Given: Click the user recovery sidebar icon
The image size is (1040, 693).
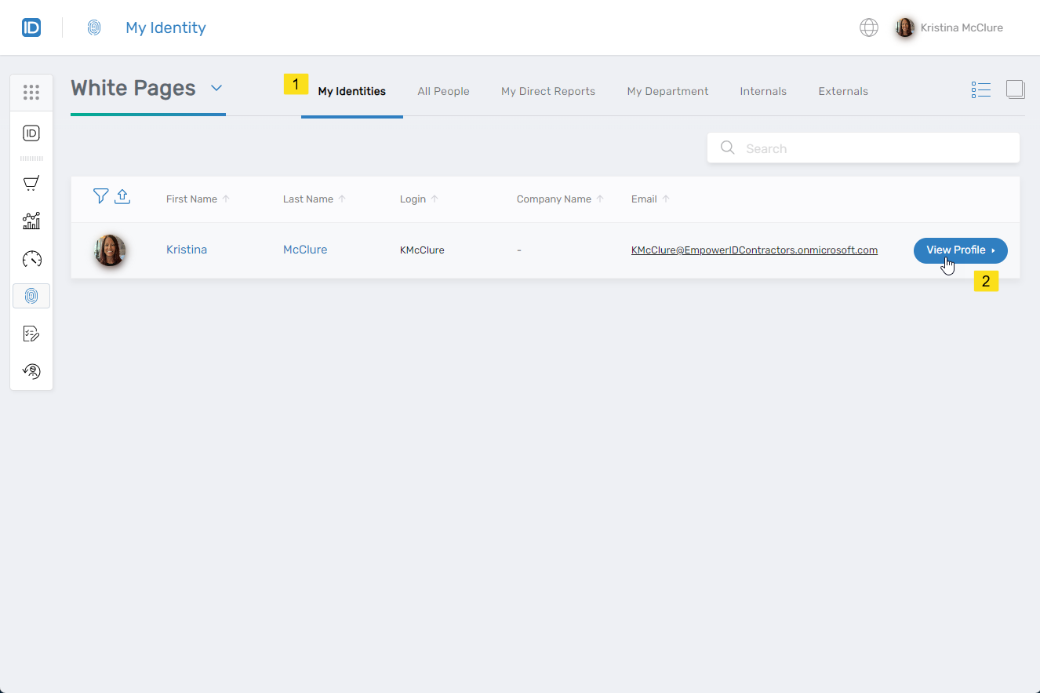Looking at the screenshot, I should [31, 372].
